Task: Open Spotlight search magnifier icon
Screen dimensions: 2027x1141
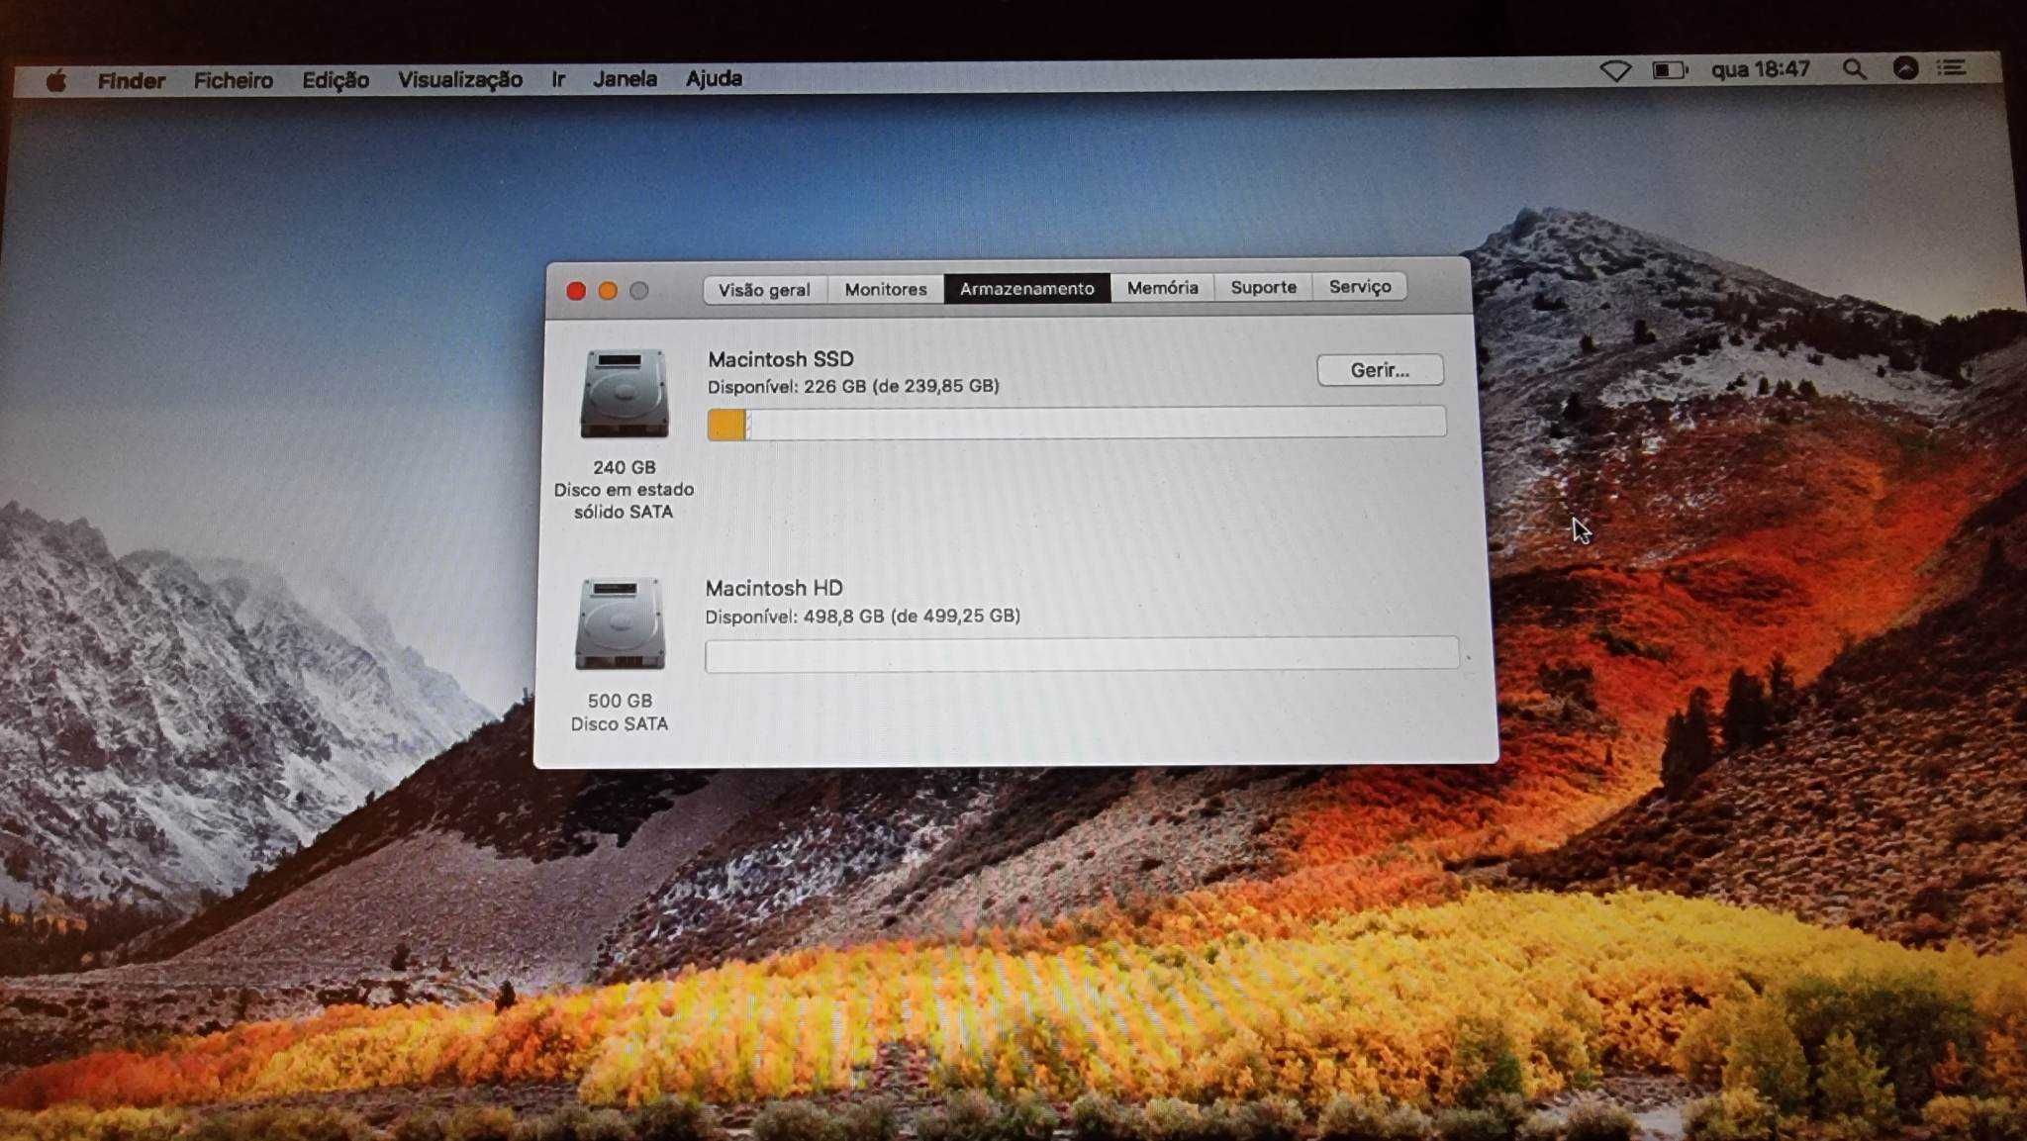Action: [1854, 69]
